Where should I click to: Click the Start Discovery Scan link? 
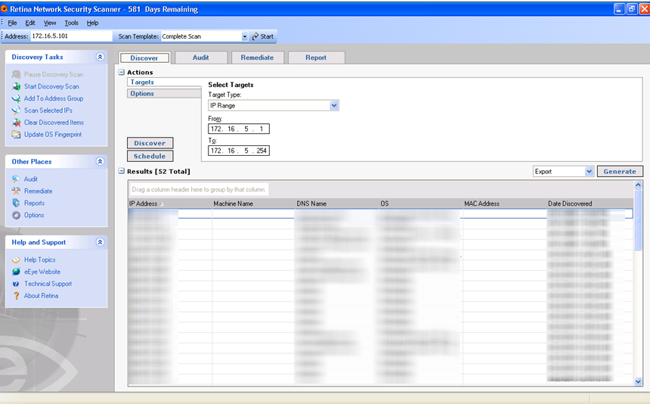51,87
